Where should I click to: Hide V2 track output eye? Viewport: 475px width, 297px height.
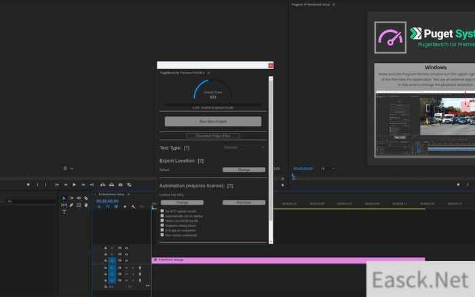[126, 254]
